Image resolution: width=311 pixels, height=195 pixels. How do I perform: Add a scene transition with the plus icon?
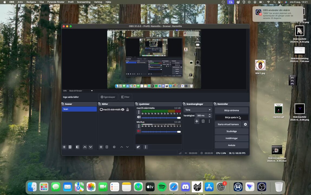pos(197,121)
